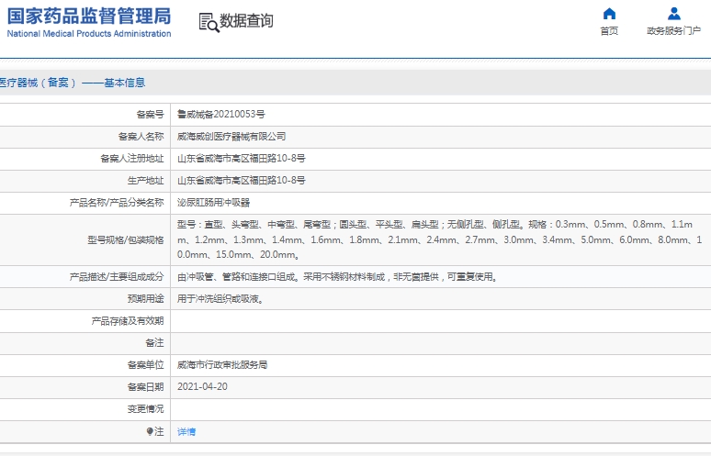
Task: Click the 型号规格 specification value text
Action: click(439, 239)
